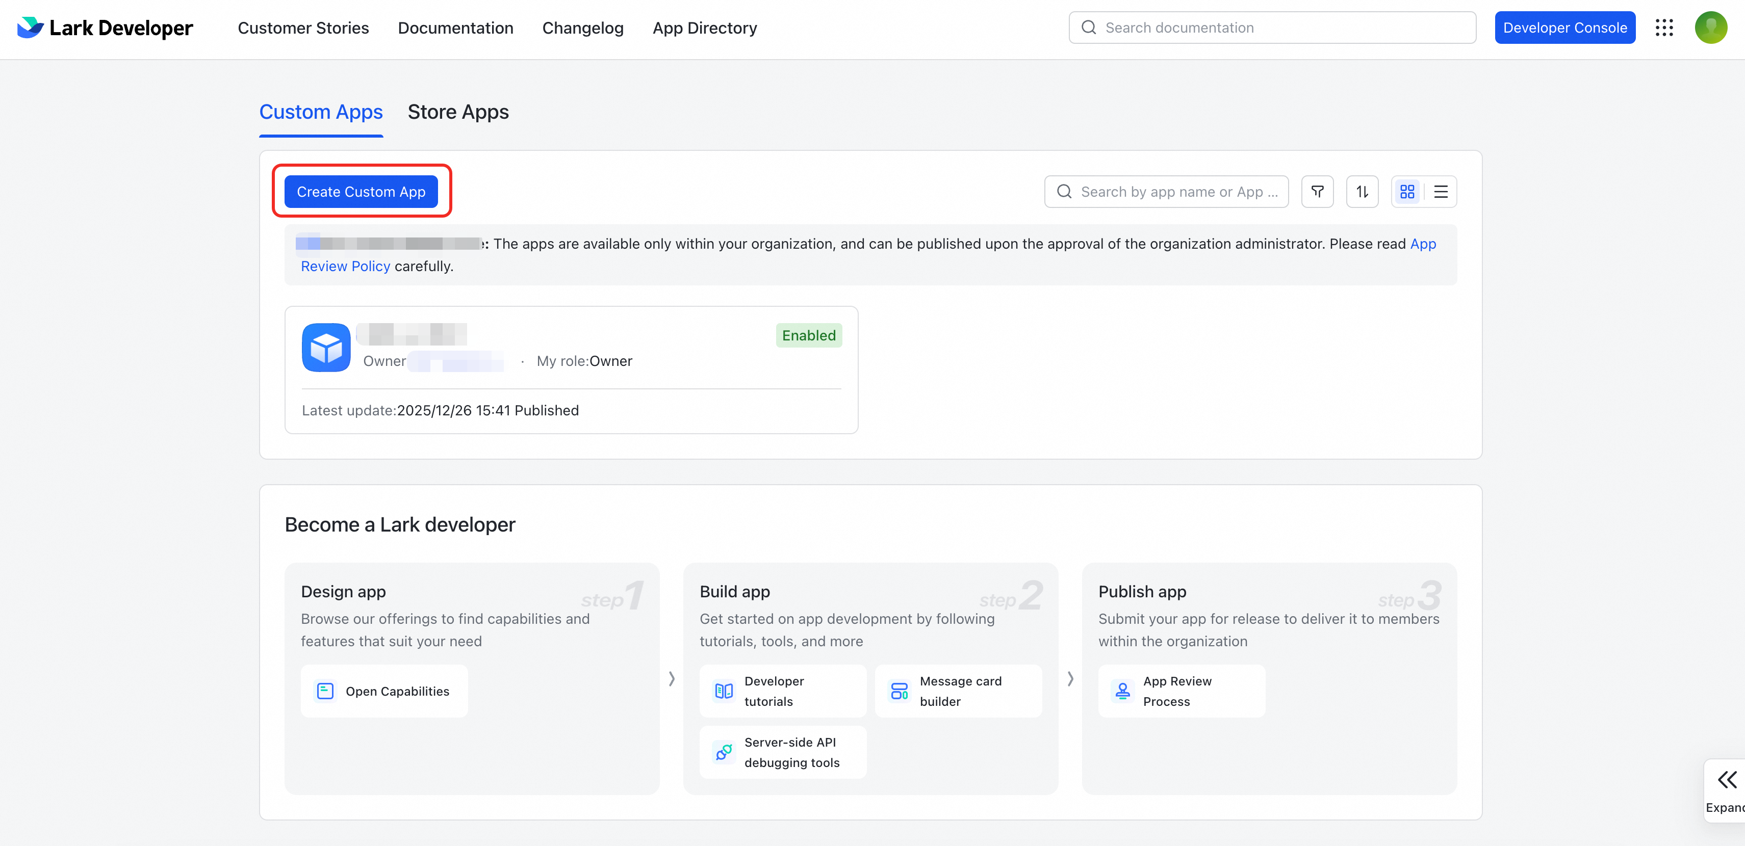The image size is (1745, 846).
Task: Open the Documentation menu item
Action: point(455,28)
